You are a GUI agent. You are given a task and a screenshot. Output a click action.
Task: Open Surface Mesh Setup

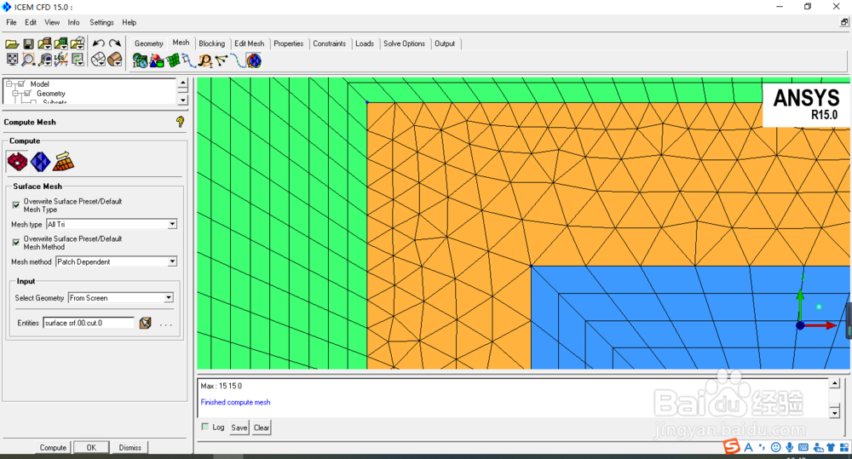click(x=173, y=60)
